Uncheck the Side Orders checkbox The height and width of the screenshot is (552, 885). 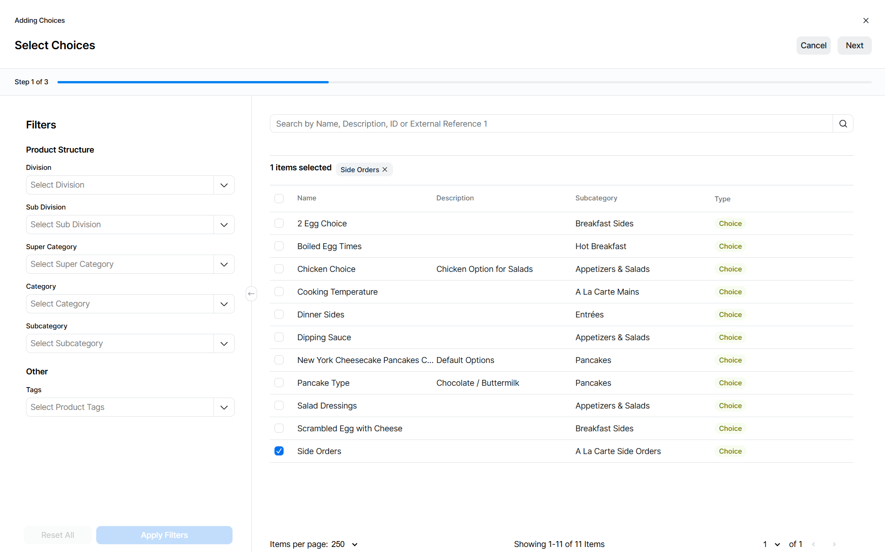point(279,451)
